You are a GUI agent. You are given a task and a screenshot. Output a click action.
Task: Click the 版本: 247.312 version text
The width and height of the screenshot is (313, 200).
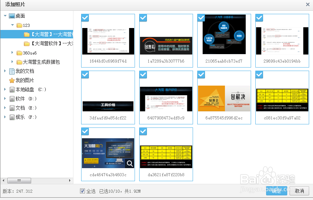(x=18, y=191)
